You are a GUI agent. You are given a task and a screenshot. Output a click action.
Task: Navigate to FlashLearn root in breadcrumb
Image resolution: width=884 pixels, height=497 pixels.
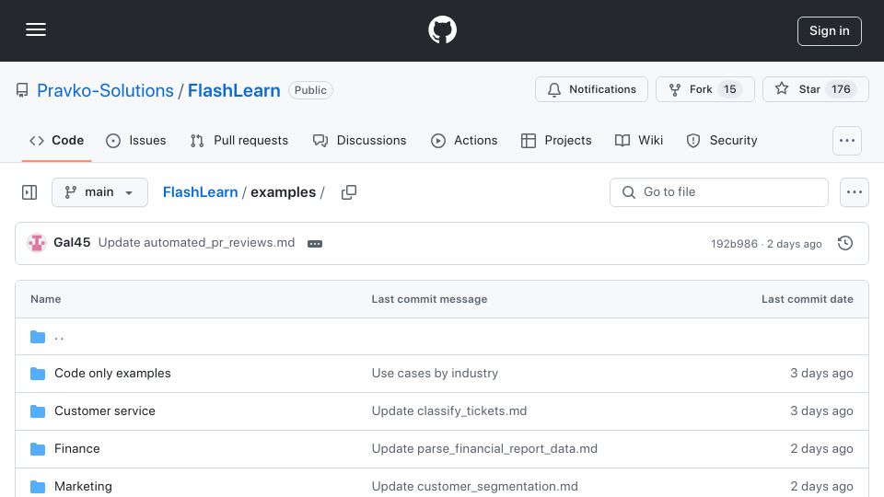pos(200,192)
